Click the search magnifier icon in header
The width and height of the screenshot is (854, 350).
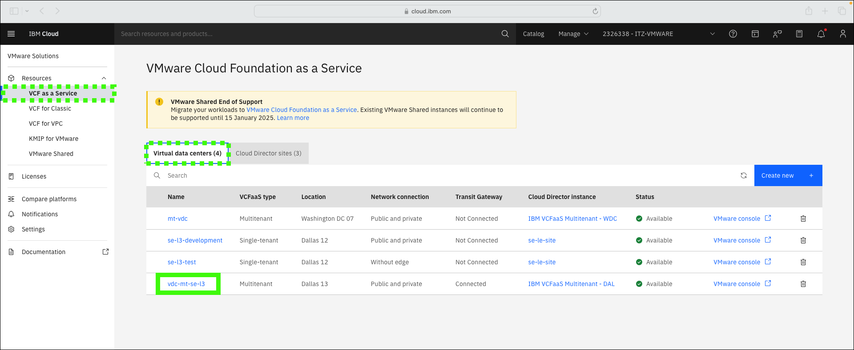coord(505,34)
